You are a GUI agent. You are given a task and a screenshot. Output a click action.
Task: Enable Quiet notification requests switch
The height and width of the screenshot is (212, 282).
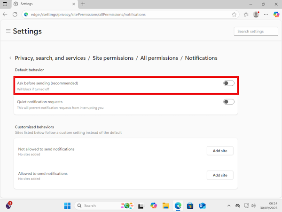point(229,102)
